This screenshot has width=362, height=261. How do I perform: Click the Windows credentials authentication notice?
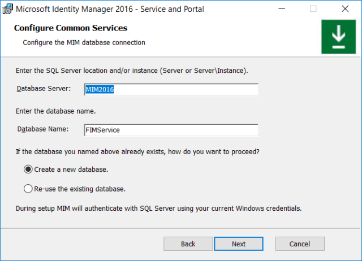tap(158, 208)
